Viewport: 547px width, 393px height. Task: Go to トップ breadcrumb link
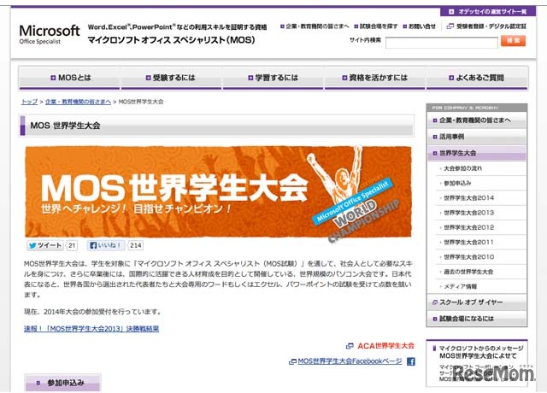pyautogui.click(x=29, y=102)
